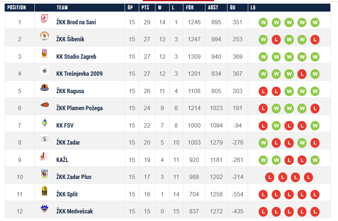Click the GD column header
338x221 pixels.
pos(233,8)
